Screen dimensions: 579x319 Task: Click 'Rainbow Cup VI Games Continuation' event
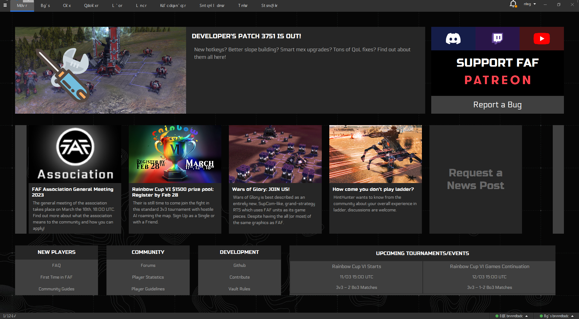pyautogui.click(x=489, y=267)
